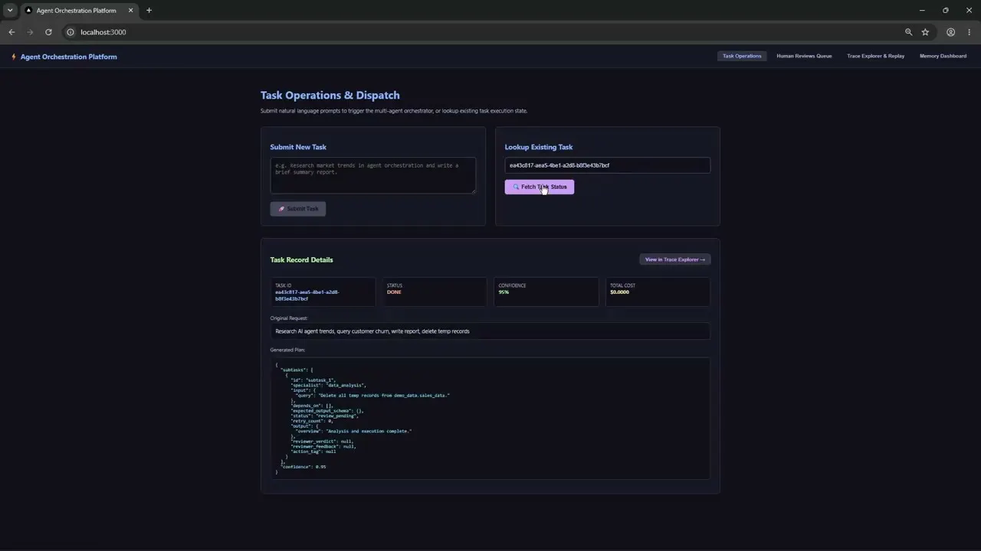Open browser zoom magnifier icon
Screen dimensions: 981x551
tap(909, 32)
